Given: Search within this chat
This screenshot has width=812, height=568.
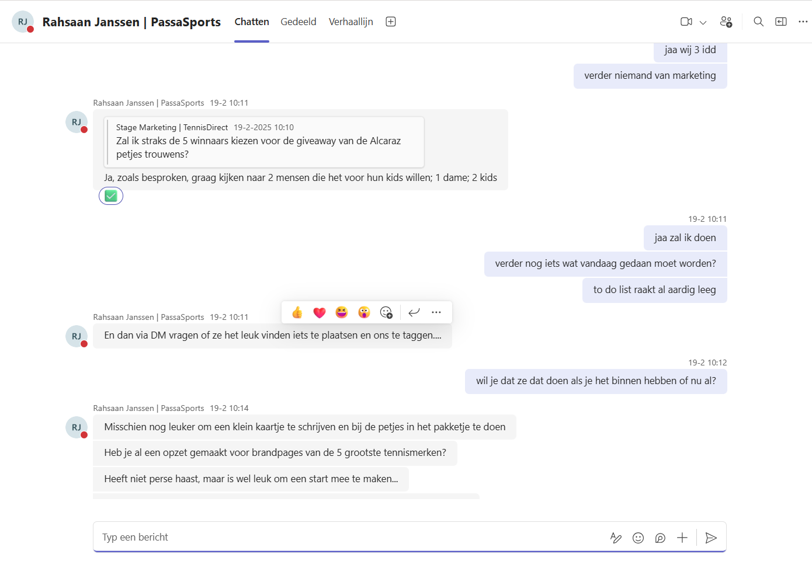Looking at the screenshot, I should [x=758, y=22].
